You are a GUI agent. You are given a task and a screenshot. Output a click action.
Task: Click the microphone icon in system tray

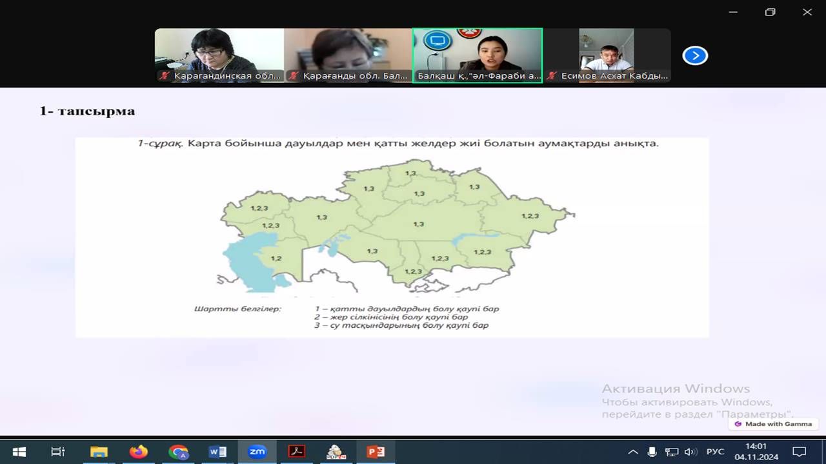tap(652, 452)
